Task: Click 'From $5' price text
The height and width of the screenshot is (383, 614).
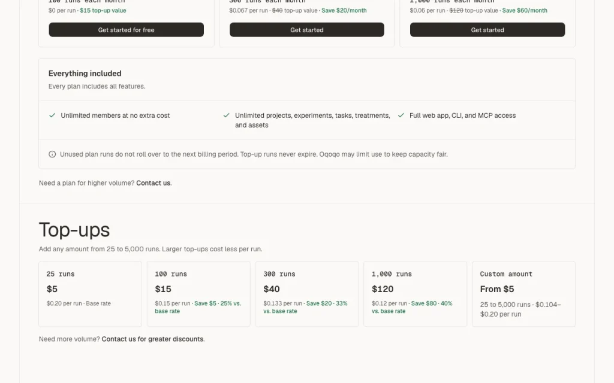Action: [x=497, y=289]
